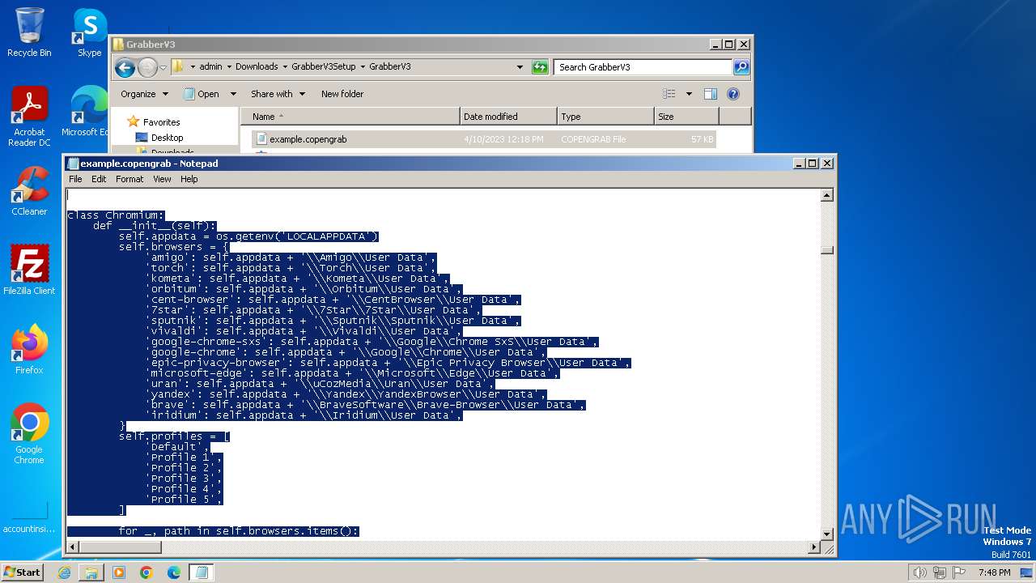Screen dimensions: 1036x583
Task: Refresh the GrabberV3 folder view
Action: (x=540, y=67)
